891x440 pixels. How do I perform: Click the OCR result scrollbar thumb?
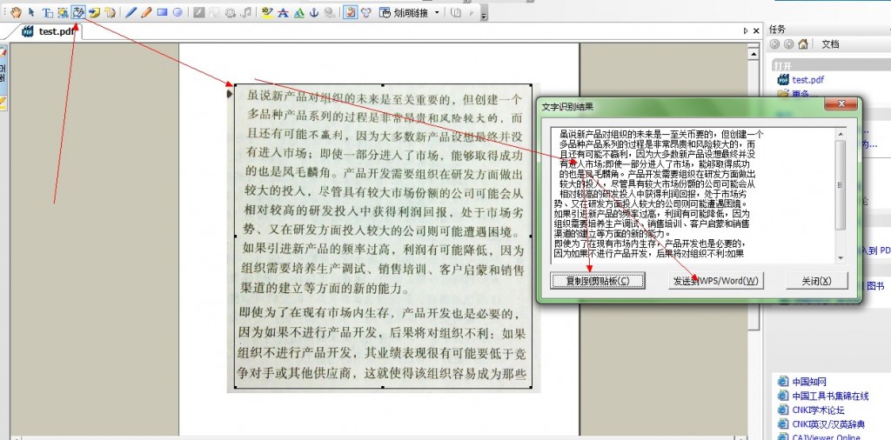tap(841, 185)
